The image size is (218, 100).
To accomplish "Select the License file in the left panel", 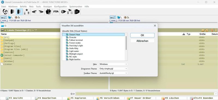I will [x=8, y=64].
